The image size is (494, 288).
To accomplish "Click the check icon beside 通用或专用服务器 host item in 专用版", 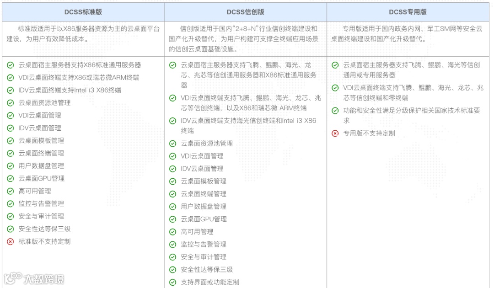I will coord(335,65).
